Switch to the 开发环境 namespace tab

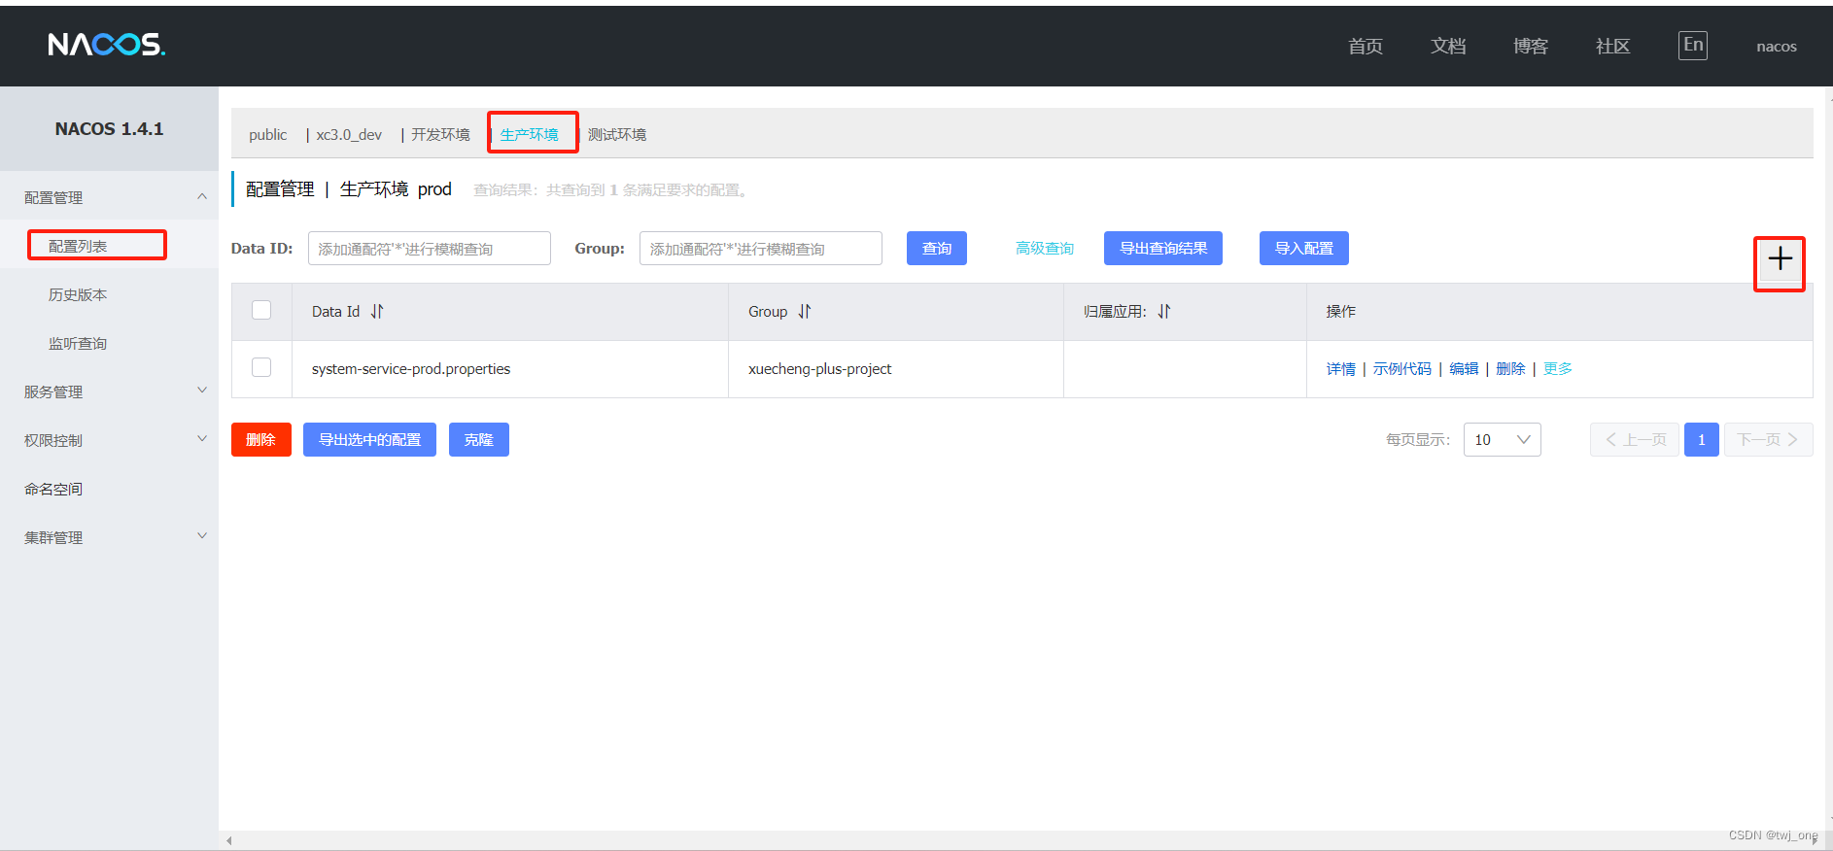click(440, 135)
